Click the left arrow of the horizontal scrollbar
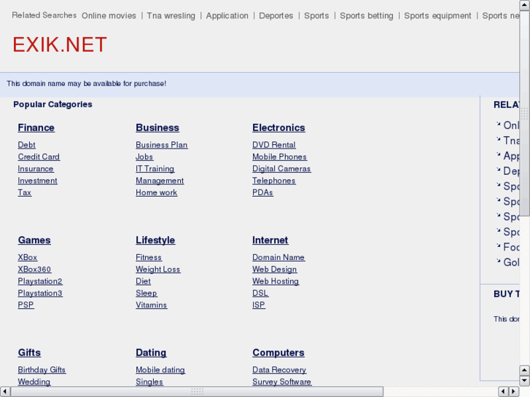This screenshot has width=530, height=397. 5,392
